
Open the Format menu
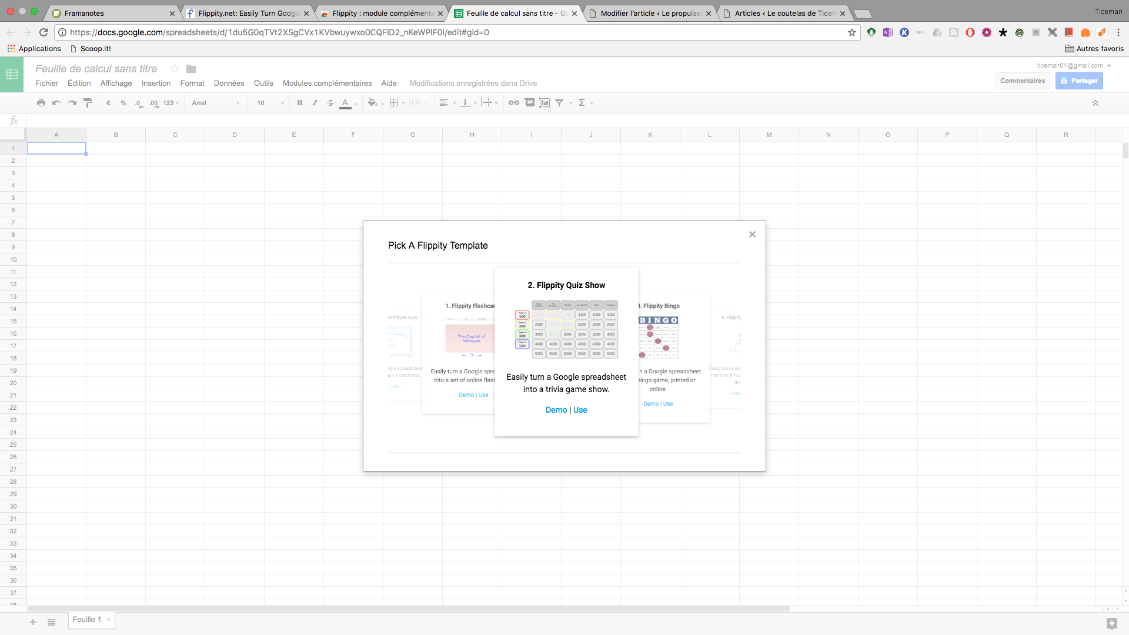[x=192, y=83]
